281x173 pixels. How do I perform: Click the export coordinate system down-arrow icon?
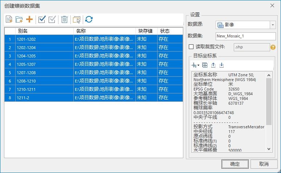tap(221, 65)
